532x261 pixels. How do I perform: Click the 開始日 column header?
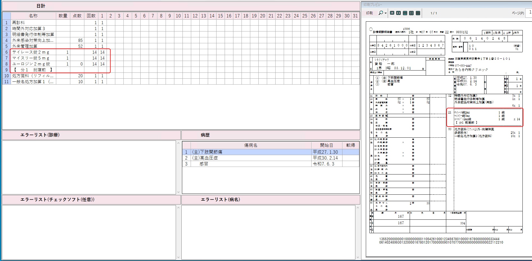326,145
